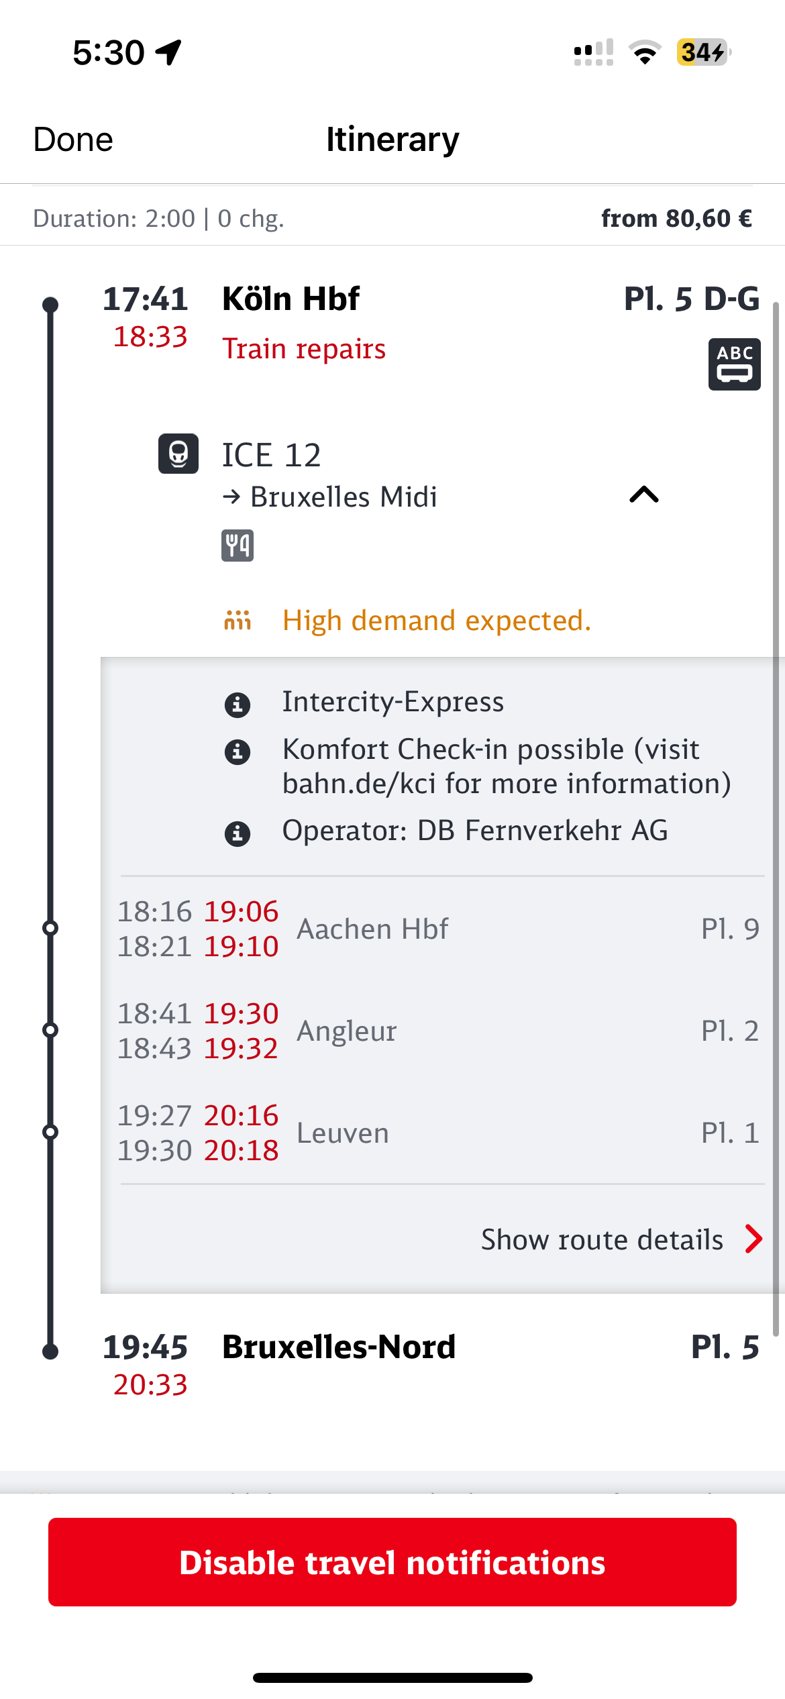
Task: Open Show route details chevron
Action: point(753,1239)
